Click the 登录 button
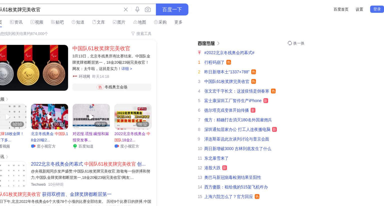Image resolution: width=384 pixels, height=206 pixels. pos(377,9)
